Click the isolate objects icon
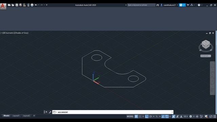This screenshot has width=217, height=122. (201, 117)
